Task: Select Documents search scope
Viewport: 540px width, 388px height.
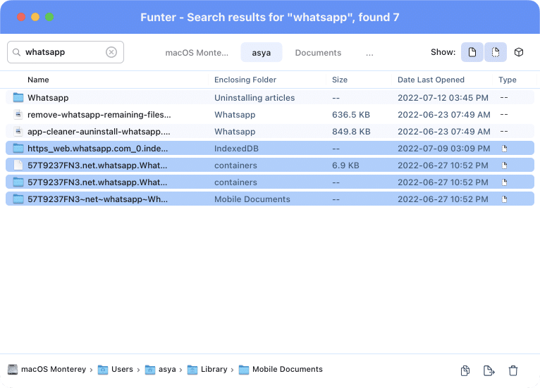Action: [318, 53]
